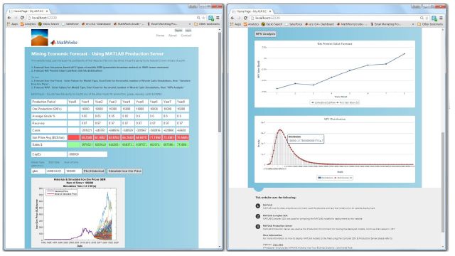Click the Log in link at page top
455x256 pixels.
[x=188, y=31]
